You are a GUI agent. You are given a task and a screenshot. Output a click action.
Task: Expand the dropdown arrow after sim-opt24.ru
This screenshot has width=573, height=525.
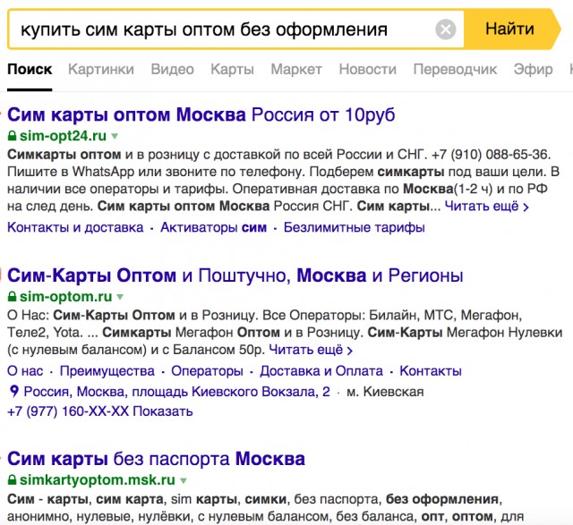click(x=115, y=136)
